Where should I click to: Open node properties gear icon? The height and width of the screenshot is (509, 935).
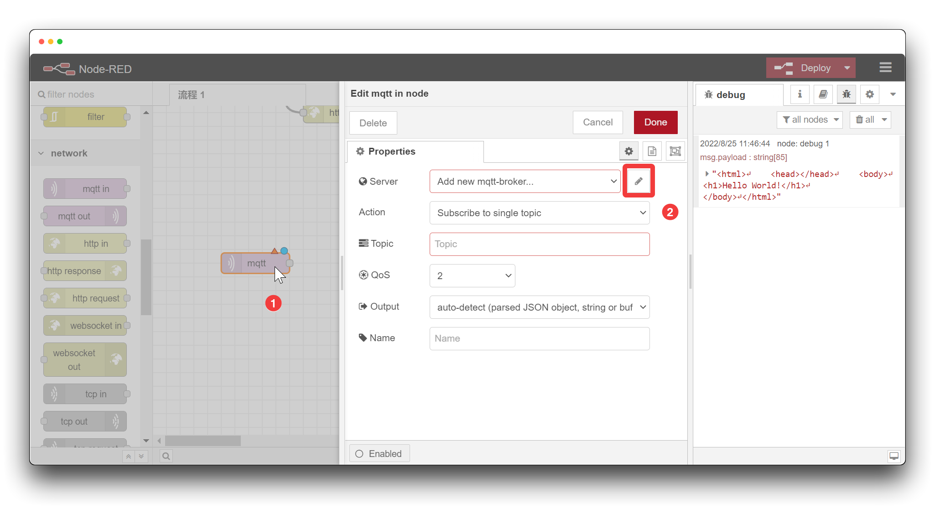coord(629,151)
